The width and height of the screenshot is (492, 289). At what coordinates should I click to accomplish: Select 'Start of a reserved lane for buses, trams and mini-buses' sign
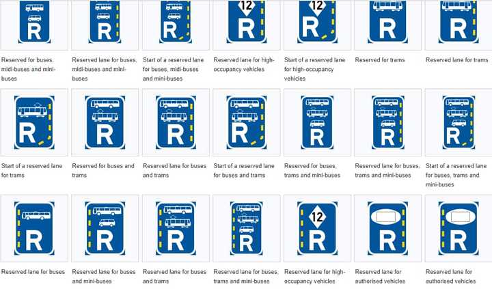(x=458, y=122)
